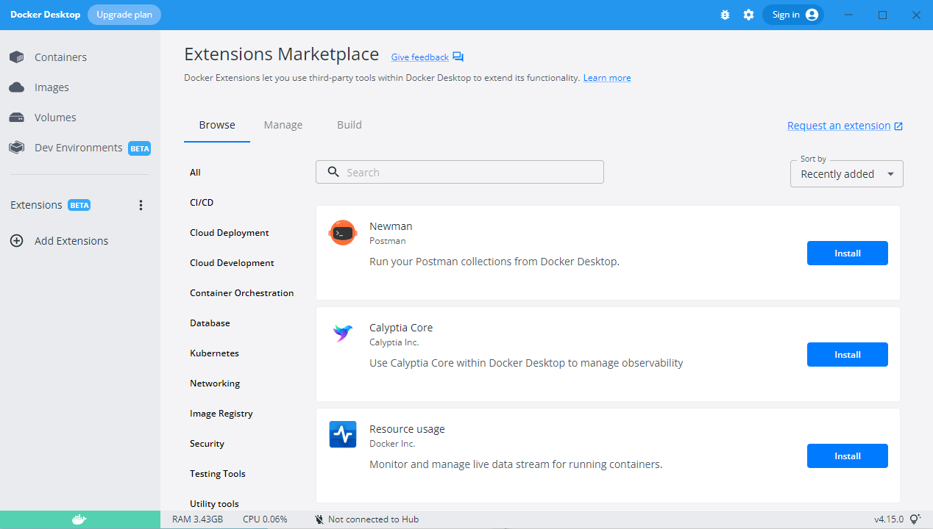Go to Containers in sidebar

(60, 57)
